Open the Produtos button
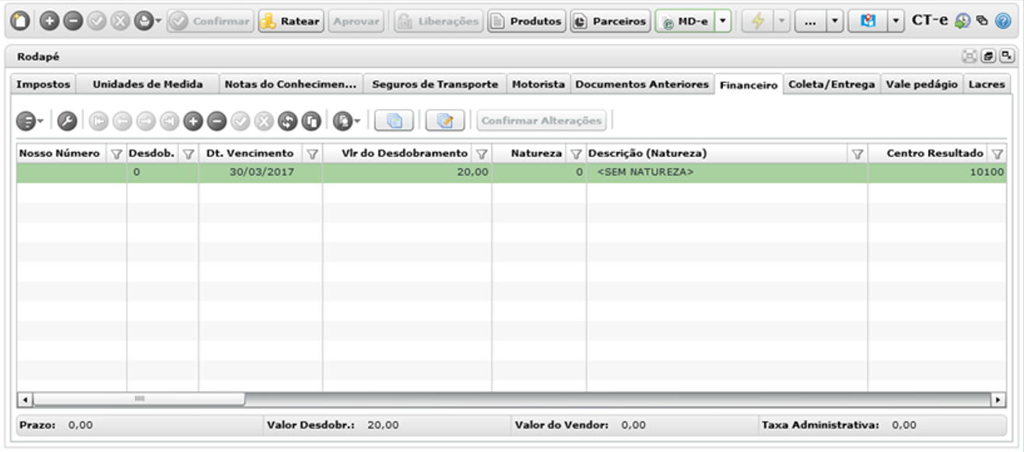Screen dimensions: 1024x452 tap(527, 22)
